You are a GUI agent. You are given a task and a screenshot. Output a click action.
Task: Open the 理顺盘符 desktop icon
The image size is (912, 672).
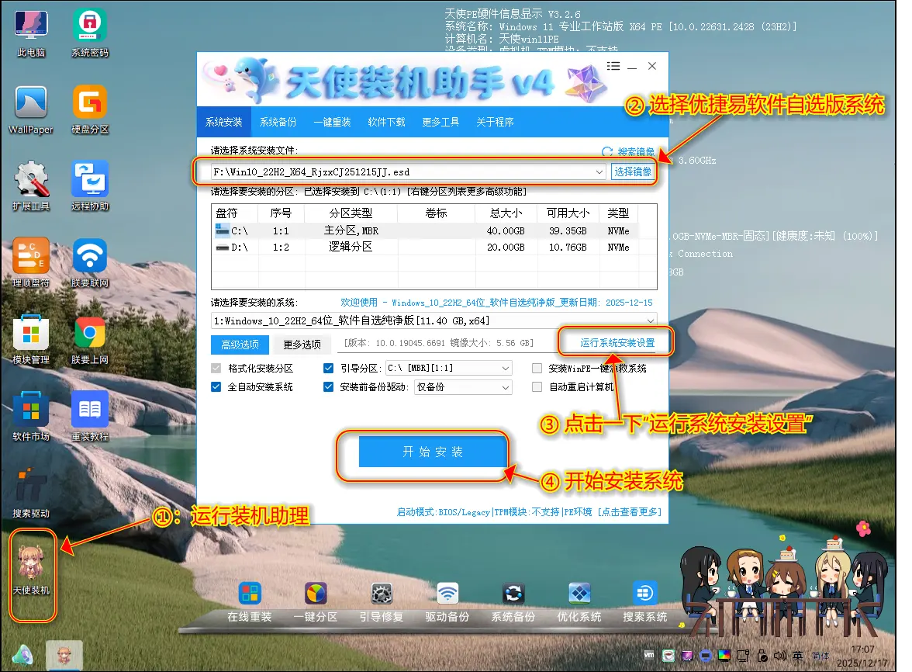coord(31,264)
